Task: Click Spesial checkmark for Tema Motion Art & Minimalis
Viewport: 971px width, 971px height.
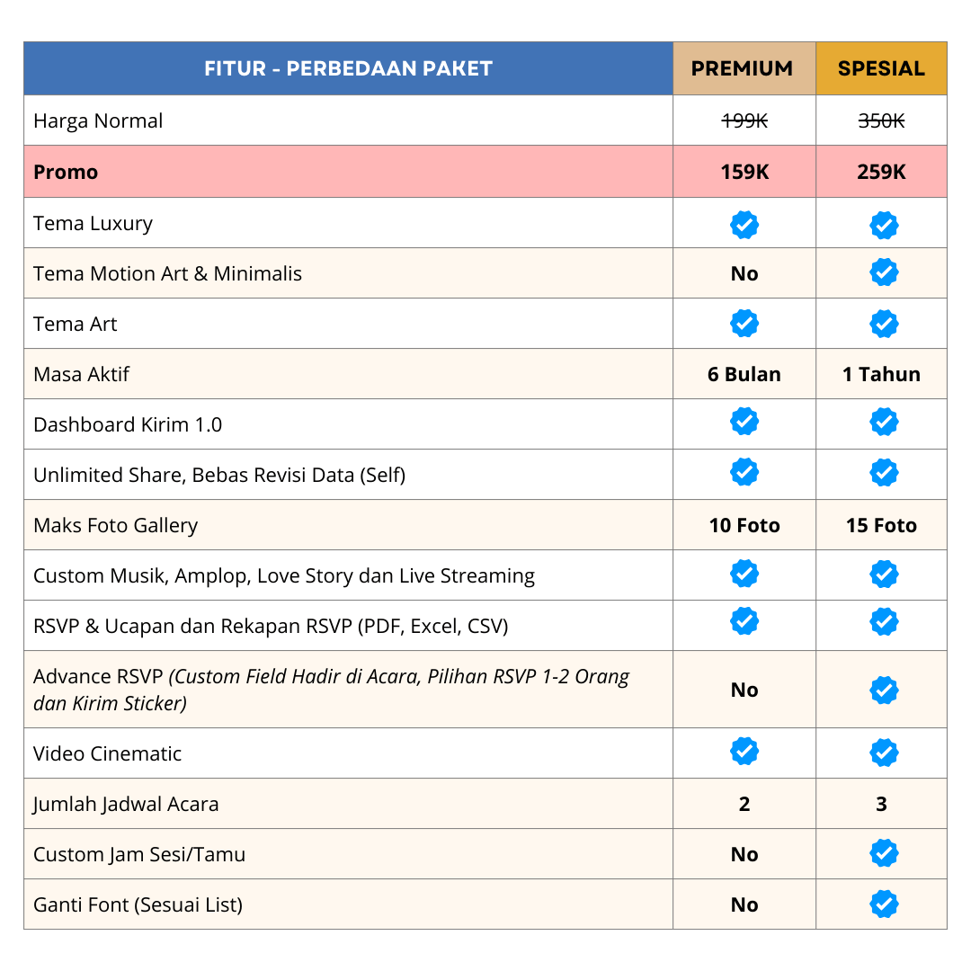Action: [x=884, y=272]
